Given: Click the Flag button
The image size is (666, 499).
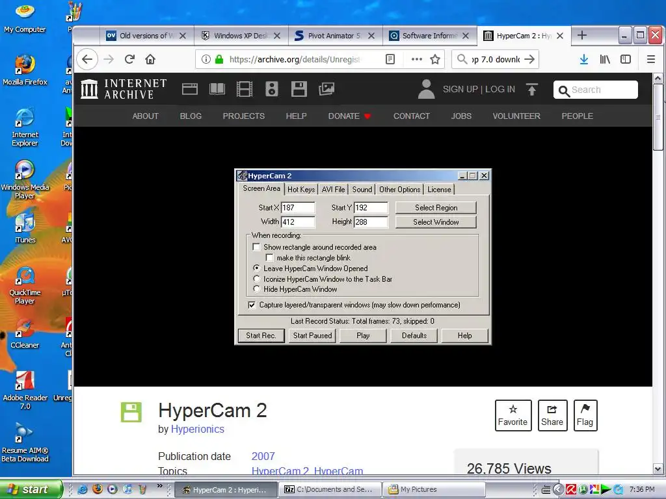Looking at the screenshot, I should (x=585, y=415).
